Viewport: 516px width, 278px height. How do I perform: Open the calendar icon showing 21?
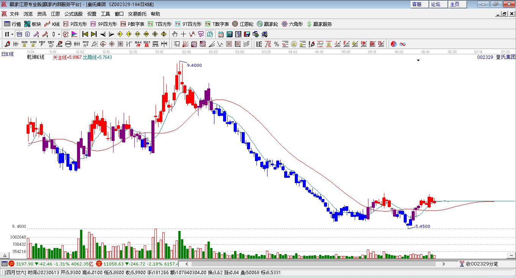pos(220,34)
